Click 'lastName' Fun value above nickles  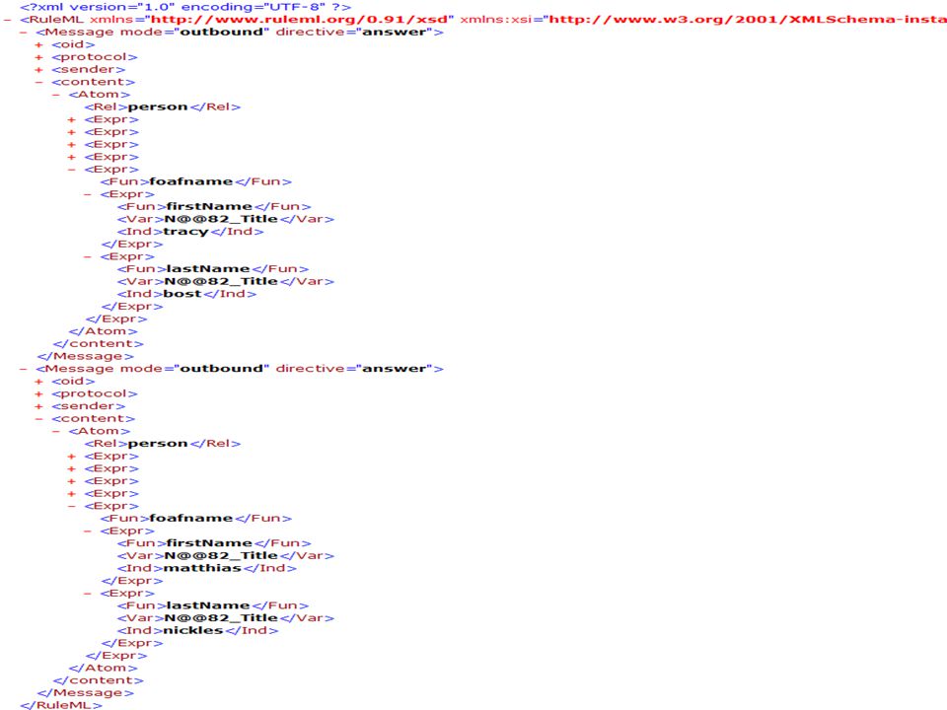(208, 605)
